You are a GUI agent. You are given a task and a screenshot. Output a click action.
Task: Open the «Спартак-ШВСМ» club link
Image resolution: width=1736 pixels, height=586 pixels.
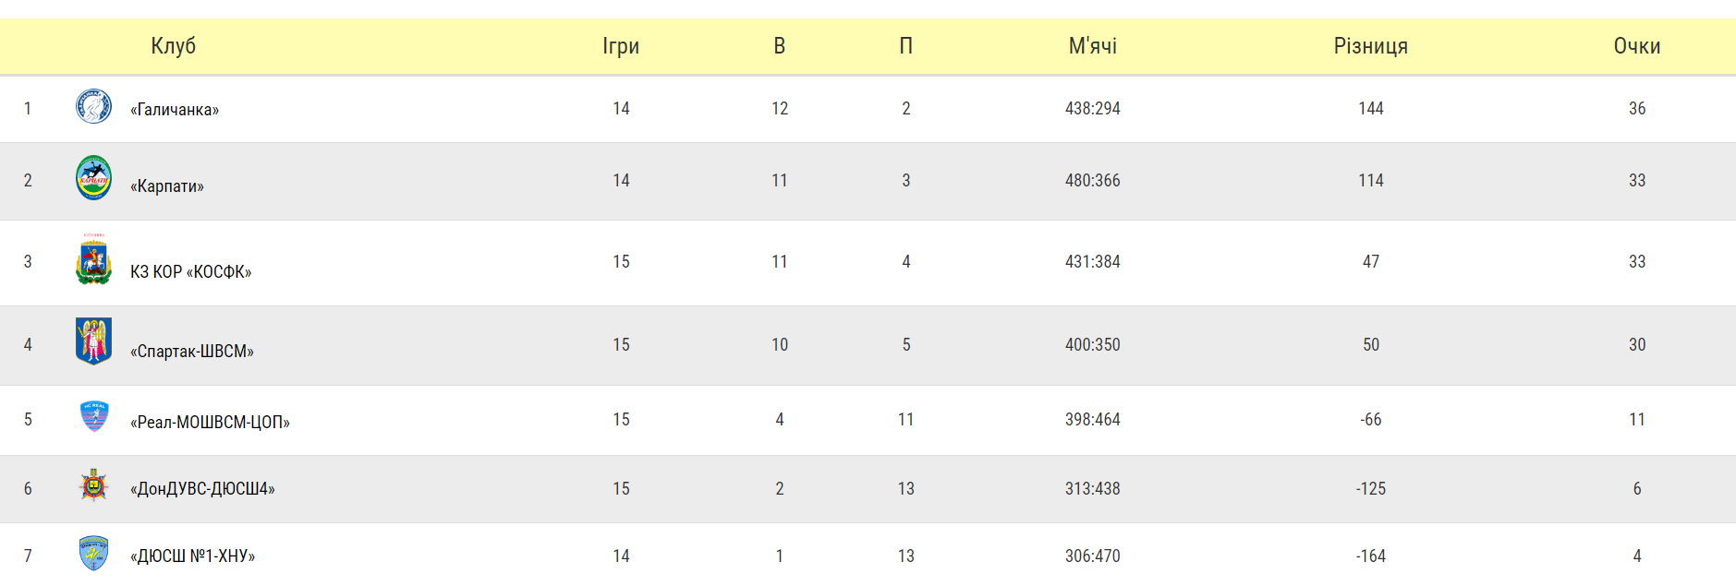click(x=192, y=352)
